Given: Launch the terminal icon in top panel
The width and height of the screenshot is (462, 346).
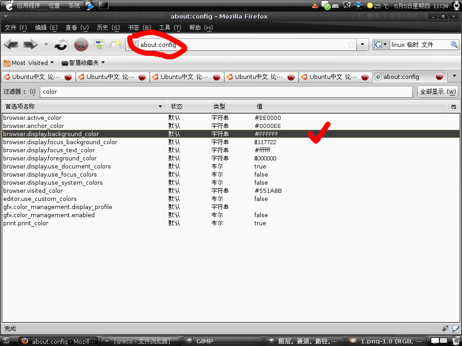Looking at the screenshot, I should click(103, 5).
